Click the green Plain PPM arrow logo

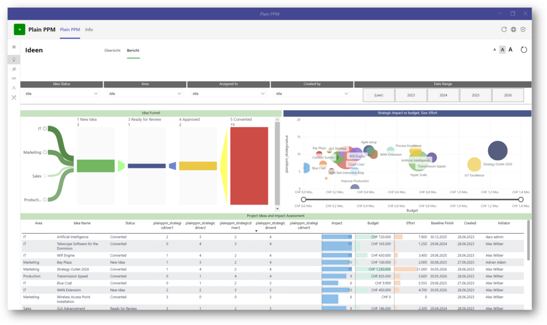[x=19, y=30]
